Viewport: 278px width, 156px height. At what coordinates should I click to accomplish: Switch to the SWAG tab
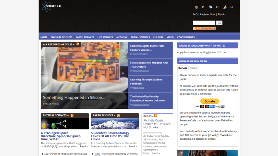coord(194,68)
